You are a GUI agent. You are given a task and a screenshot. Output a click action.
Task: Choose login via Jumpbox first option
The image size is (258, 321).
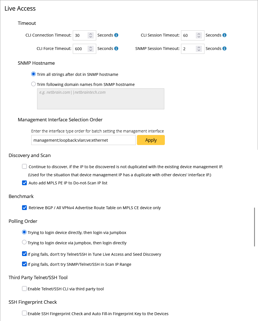pyautogui.click(x=24, y=242)
